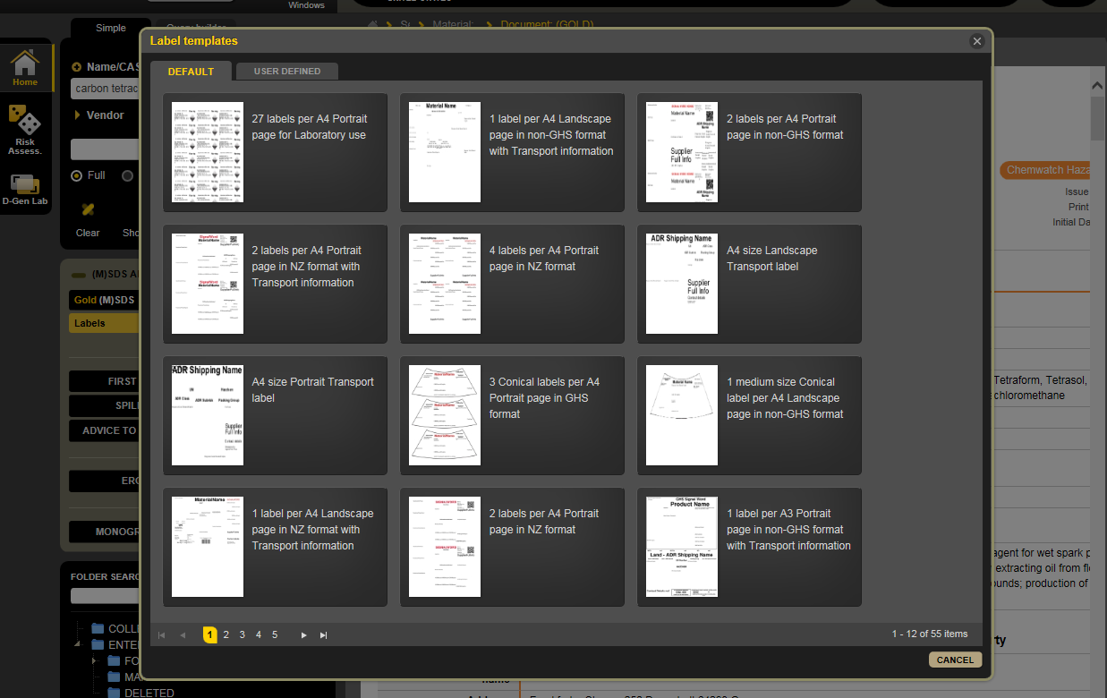Open the D-Gen Lab icon
1107x698 pixels.
[25, 189]
